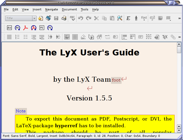Undo the last action
Image resolution: width=183 pixels, height=140 pixels.
[81, 18]
